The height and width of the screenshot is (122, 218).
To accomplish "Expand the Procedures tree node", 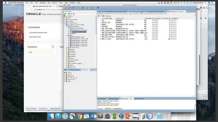I will pos(67,53).
